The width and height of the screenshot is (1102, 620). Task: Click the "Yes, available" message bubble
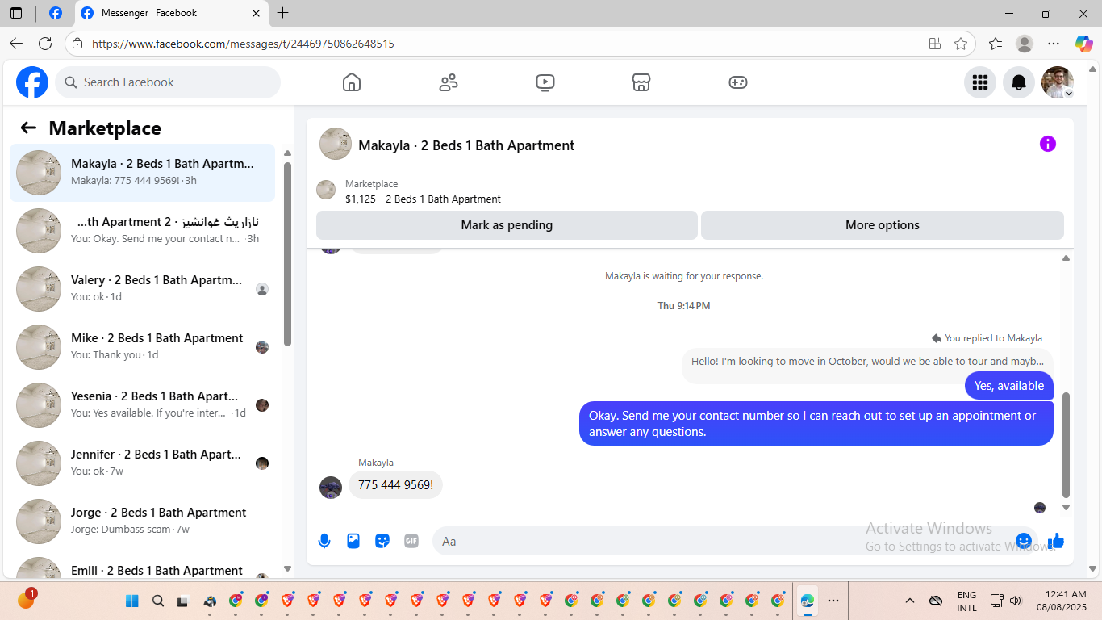(1009, 386)
